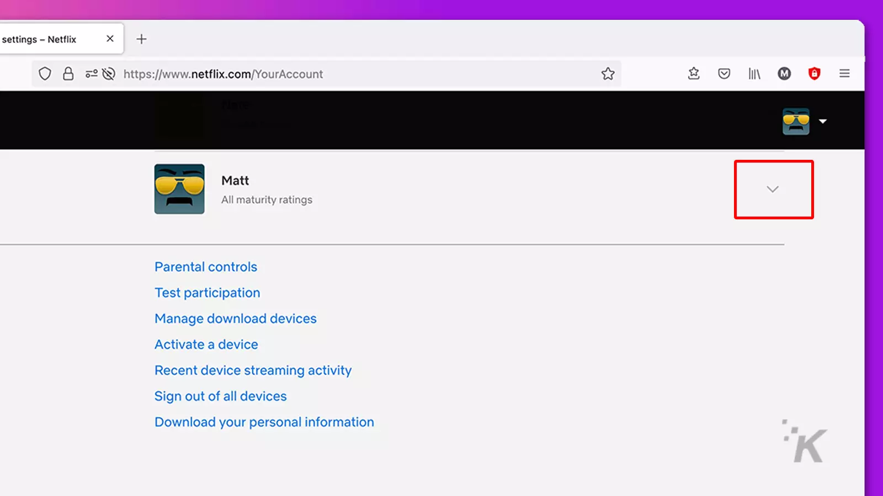Open Parental controls link

click(x=206, y=267)
